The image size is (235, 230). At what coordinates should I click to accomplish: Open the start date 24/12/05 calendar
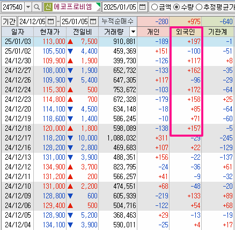click(x=50, y=21)
